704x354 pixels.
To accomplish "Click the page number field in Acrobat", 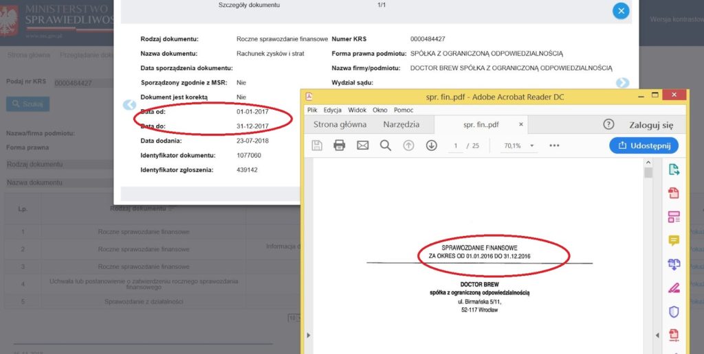I will [455, 145].
